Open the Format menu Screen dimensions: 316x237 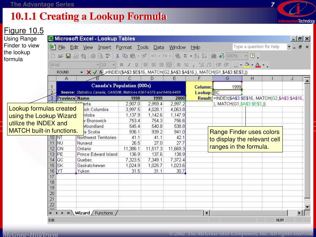[124, 47]
